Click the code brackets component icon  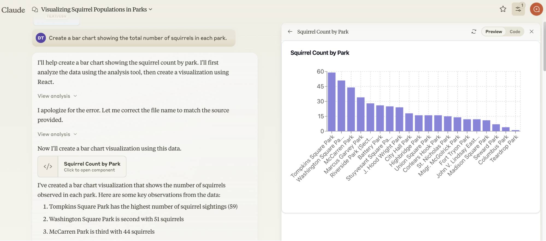pos(48,166)
